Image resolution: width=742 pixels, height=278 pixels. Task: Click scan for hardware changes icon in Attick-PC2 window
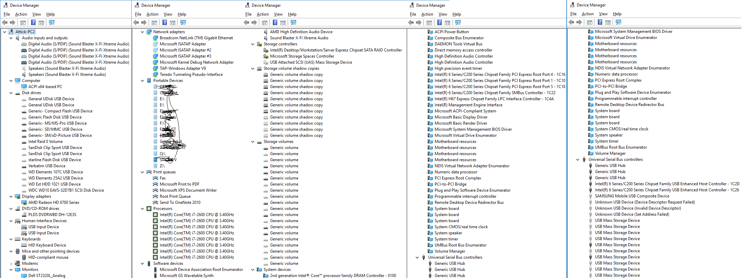(52, 23)
